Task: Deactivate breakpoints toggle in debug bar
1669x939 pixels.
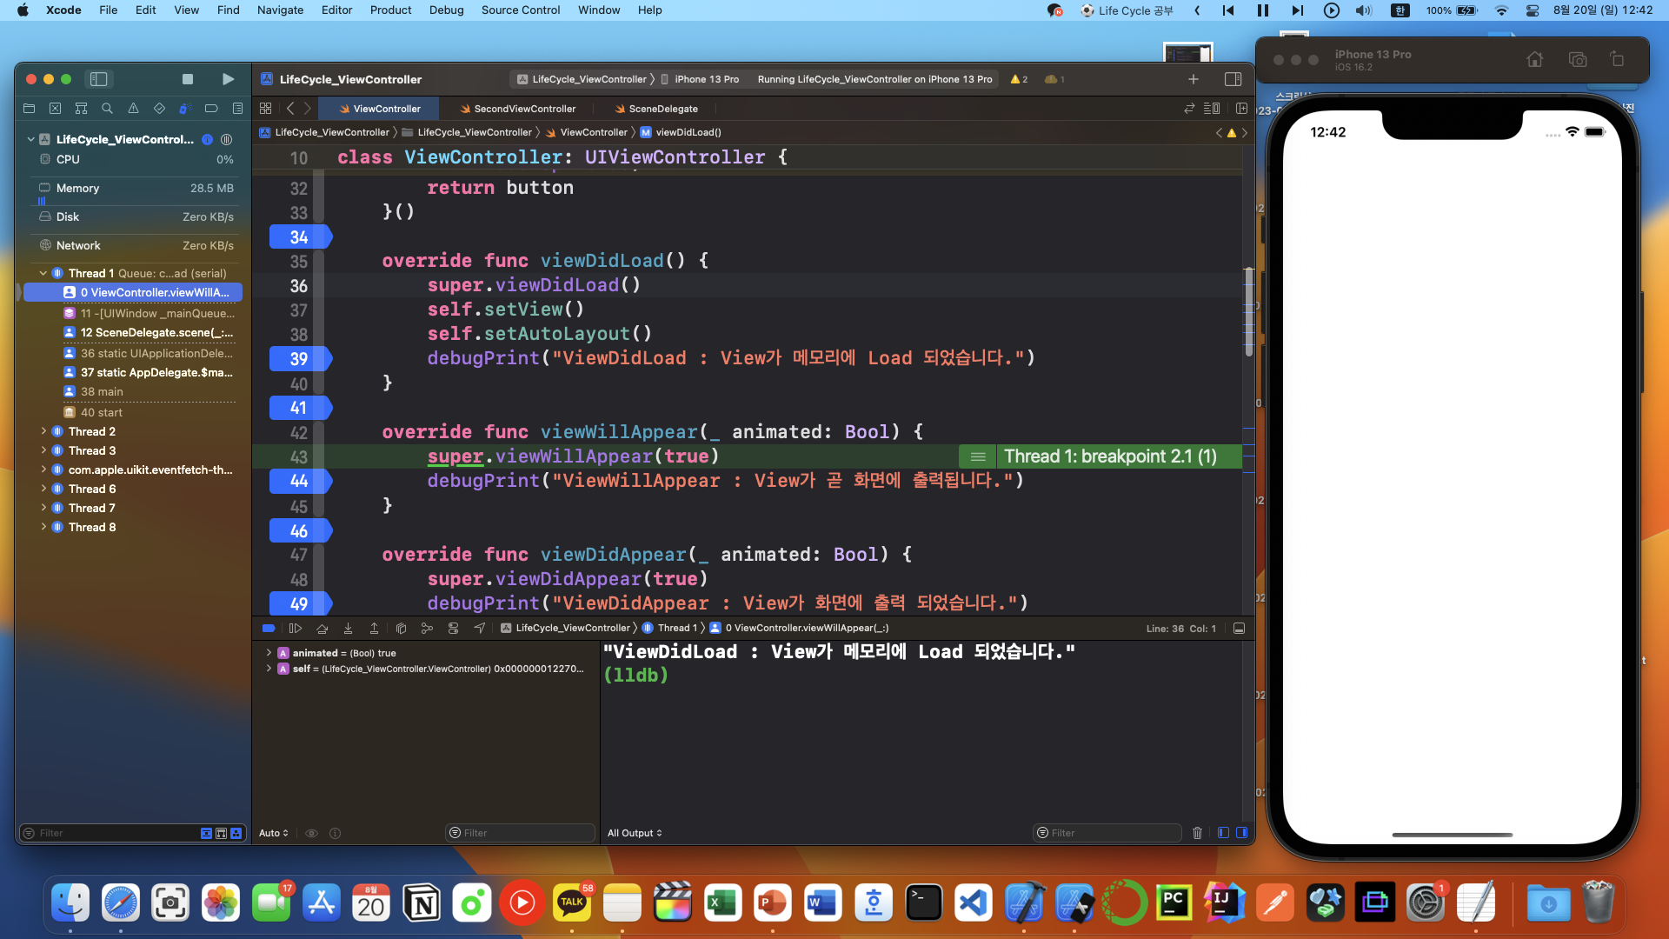Action: [269, 628]
